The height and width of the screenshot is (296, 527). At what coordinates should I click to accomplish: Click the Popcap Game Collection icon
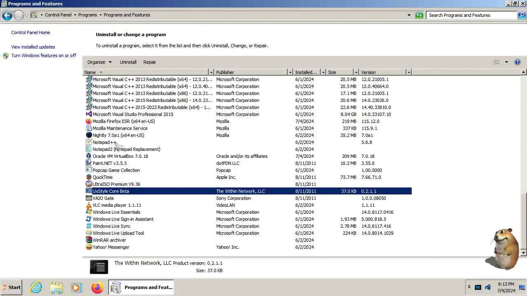[89, 170]
